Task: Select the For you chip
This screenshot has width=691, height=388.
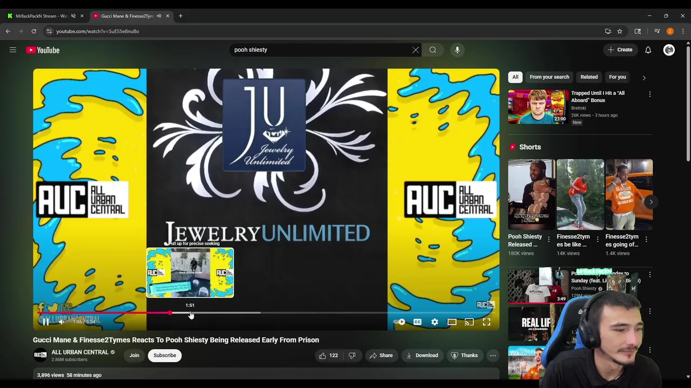Action: click(618, 77)
